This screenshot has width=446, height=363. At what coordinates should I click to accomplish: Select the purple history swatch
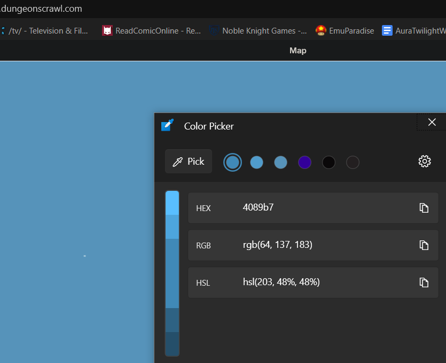tap(304, 163)
